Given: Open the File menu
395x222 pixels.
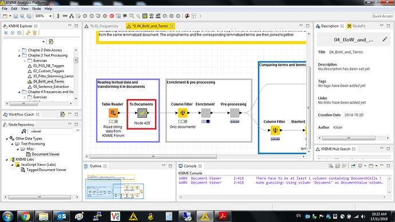Looking at the screenshot, I should pyautogui.click(x=5, y=9).
